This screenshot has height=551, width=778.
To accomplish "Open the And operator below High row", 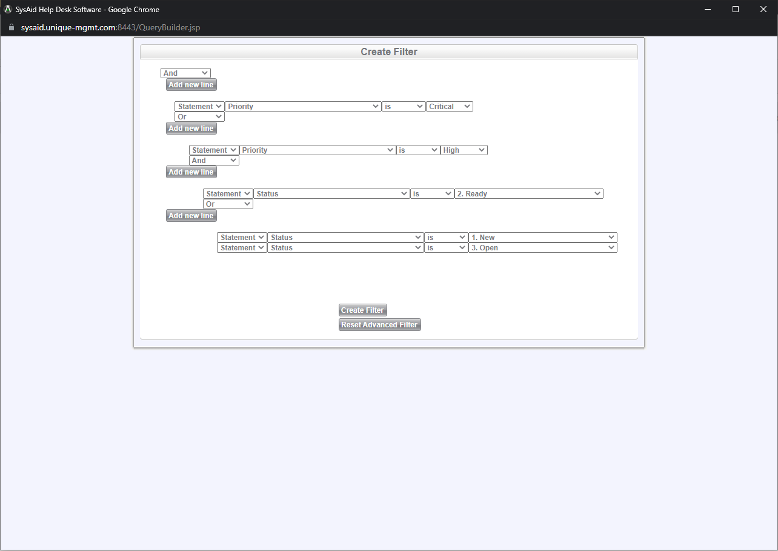I will click(214, 161).
